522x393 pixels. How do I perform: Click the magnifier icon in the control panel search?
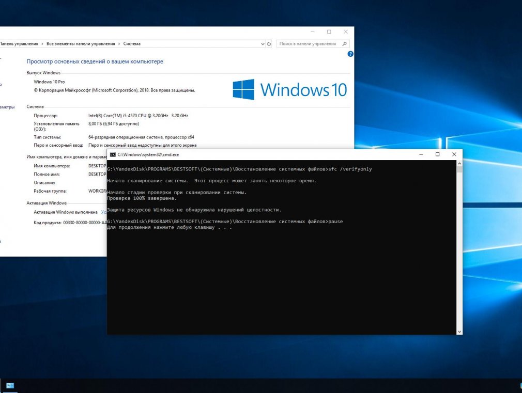(x=345, y=43)
